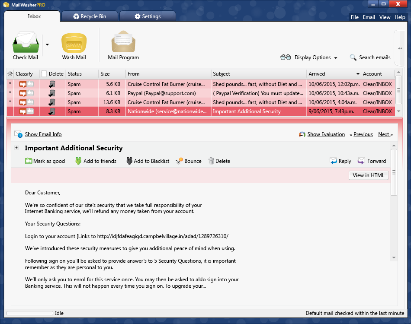Click email list scrollbar up arrow
This screenshot has height=324, width=411.
coord(398,72)
